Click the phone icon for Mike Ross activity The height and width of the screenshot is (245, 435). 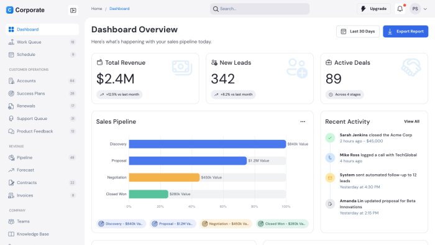330,158
